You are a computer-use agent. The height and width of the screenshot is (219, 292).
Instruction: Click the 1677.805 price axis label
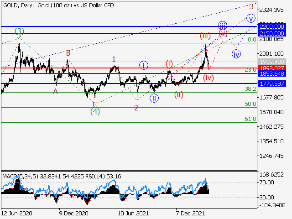(x=271, y=97)
